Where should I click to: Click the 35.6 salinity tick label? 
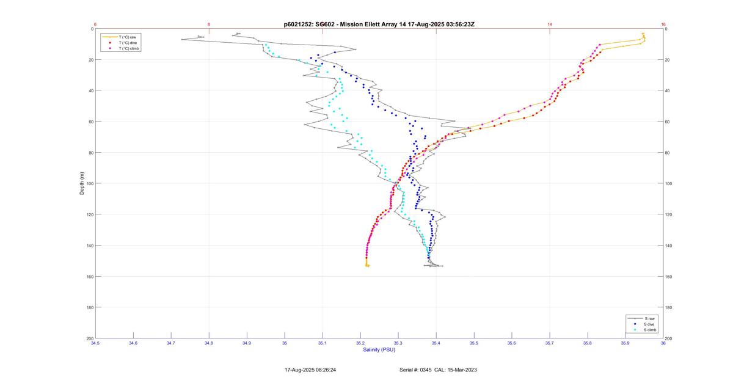click(512, 343)
